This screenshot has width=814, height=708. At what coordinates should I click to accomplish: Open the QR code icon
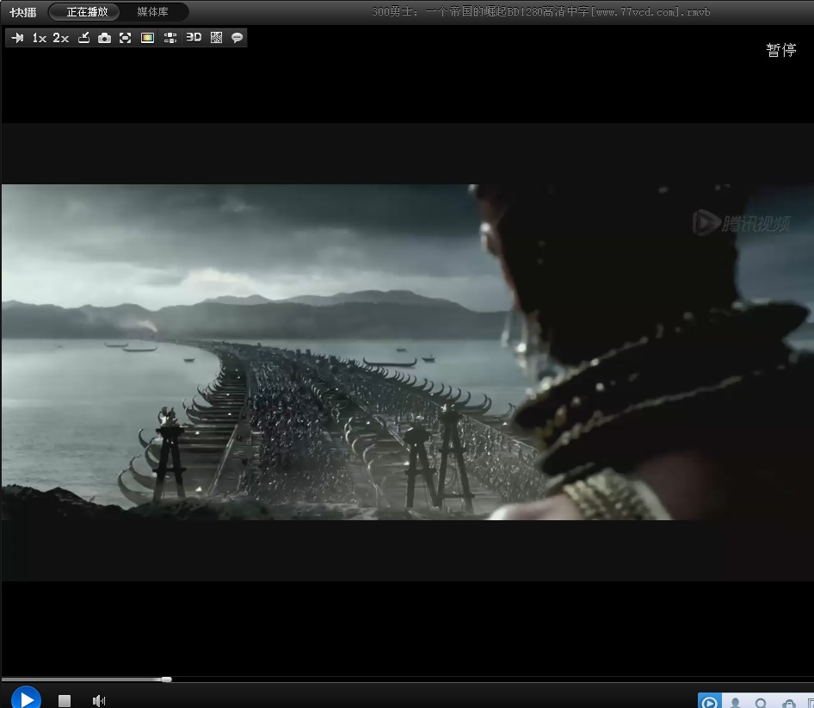coord(217,37)
